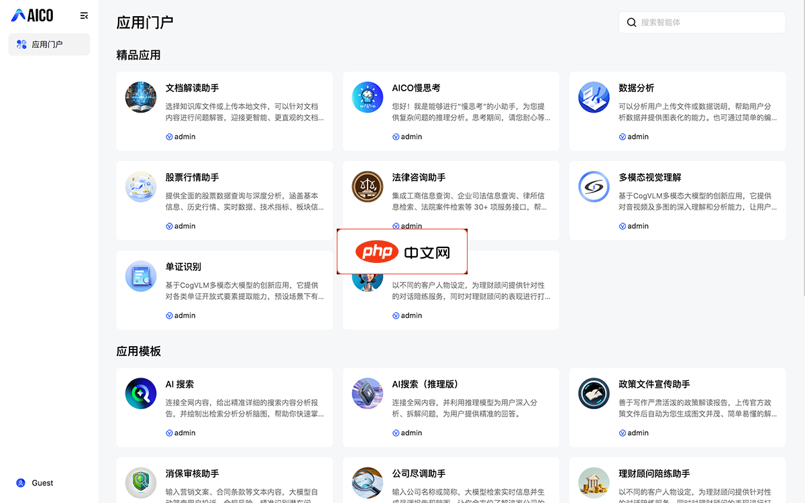The width and height of the screenshot is (805, 503).
Task: Open the 文档解读助手 app title
Action: pos(192,88)
